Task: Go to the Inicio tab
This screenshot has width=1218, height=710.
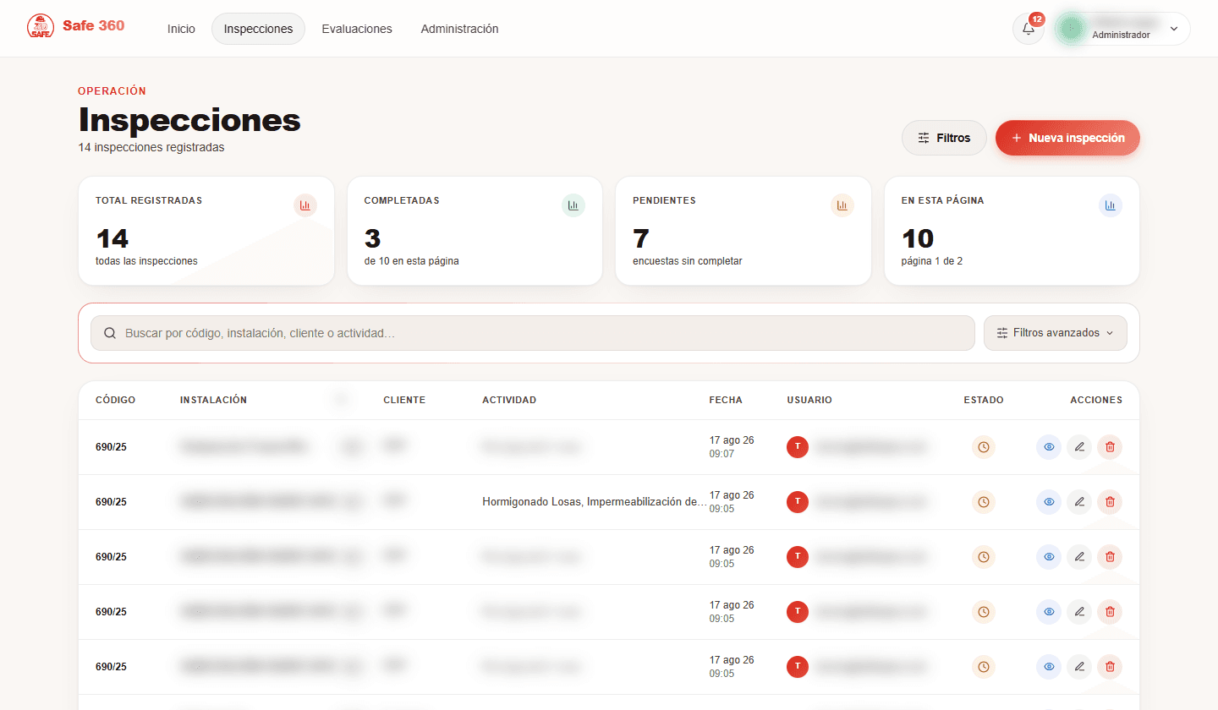Action: tap(181, 29)
